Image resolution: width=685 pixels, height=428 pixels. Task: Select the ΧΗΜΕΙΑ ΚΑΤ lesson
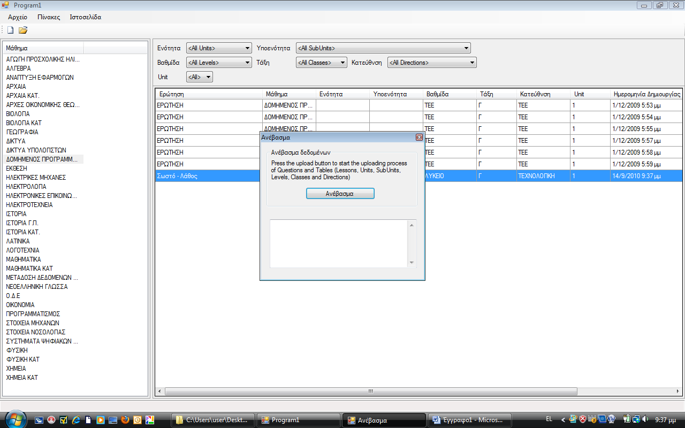22,378
